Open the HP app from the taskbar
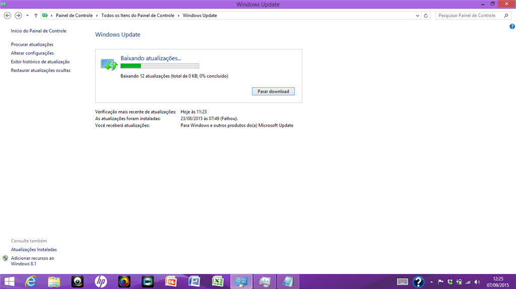Image resolution: width=516 pixels, height=289 pixels. click(x=101, y=281)
